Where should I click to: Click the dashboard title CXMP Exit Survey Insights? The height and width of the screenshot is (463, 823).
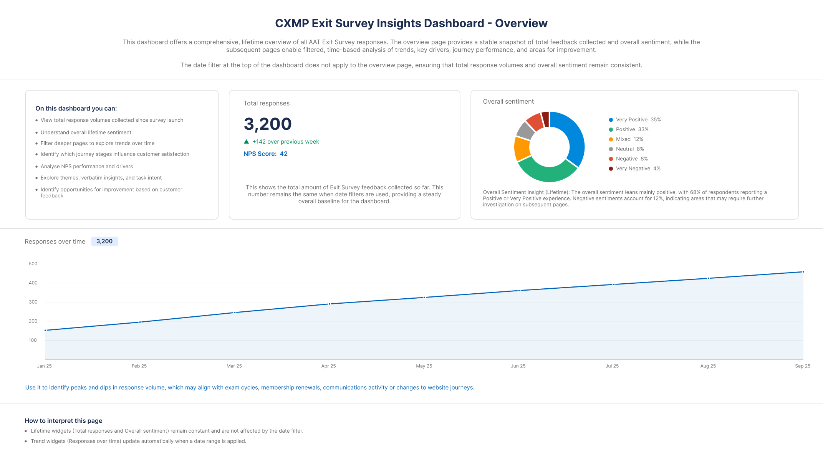[x=411, y=23]
